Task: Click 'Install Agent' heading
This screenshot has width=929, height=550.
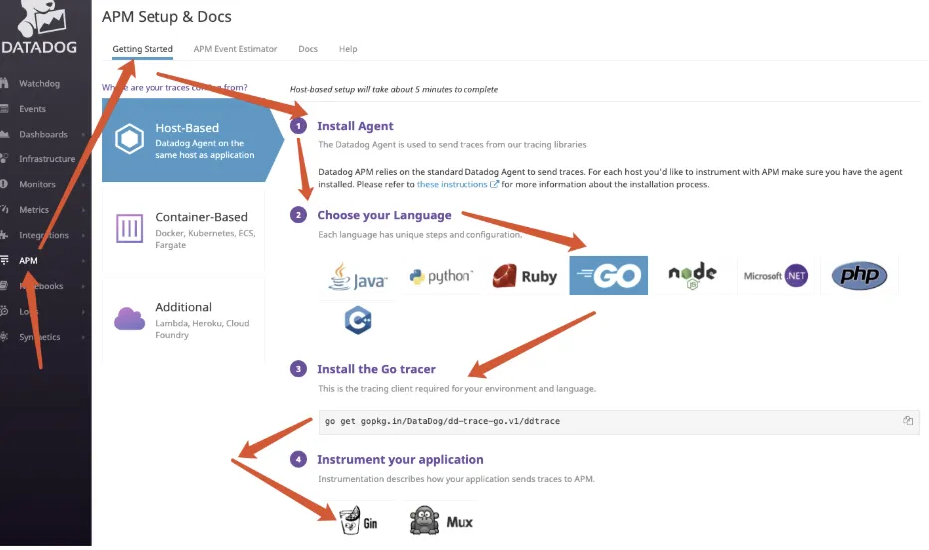Action: [355, 126]
